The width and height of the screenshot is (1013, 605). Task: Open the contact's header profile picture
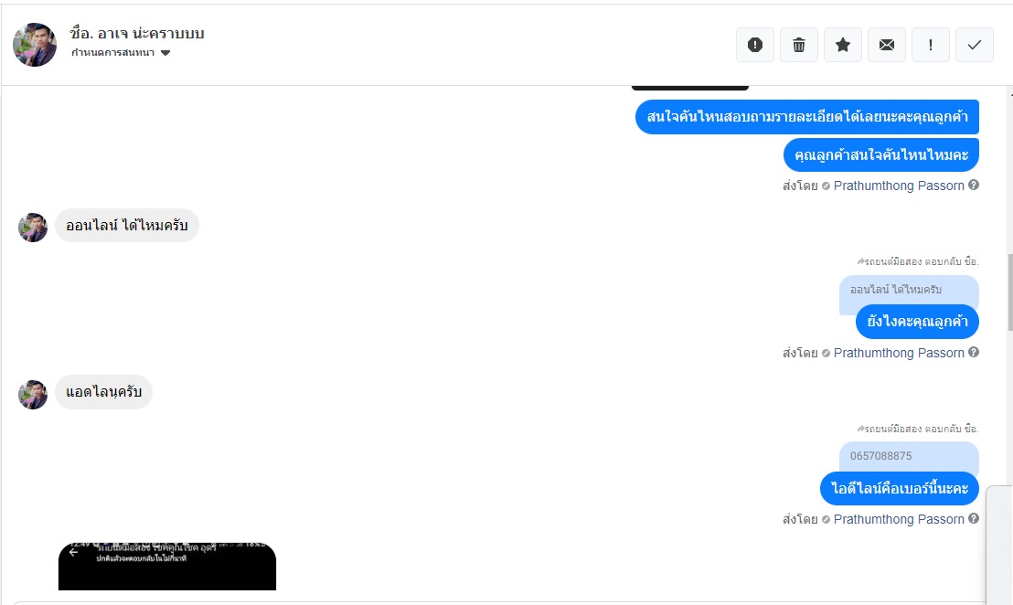[35, 45]
